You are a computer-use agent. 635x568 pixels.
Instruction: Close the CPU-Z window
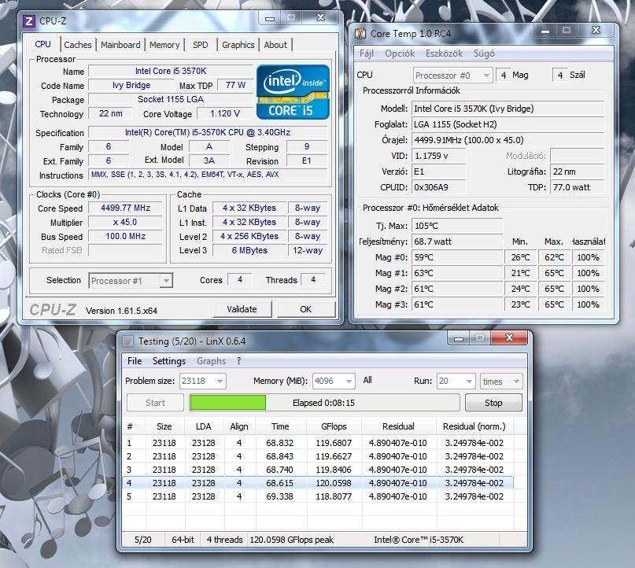click(x=321, y=18)
